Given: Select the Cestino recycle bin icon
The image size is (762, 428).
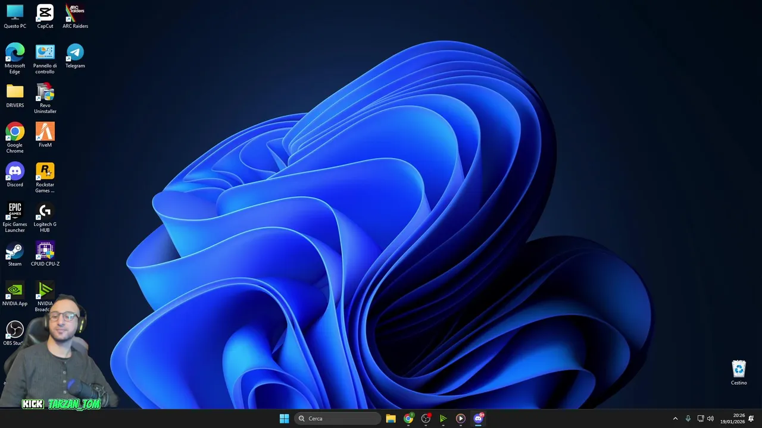Looking at the screenshot, I should click(739, 373).
